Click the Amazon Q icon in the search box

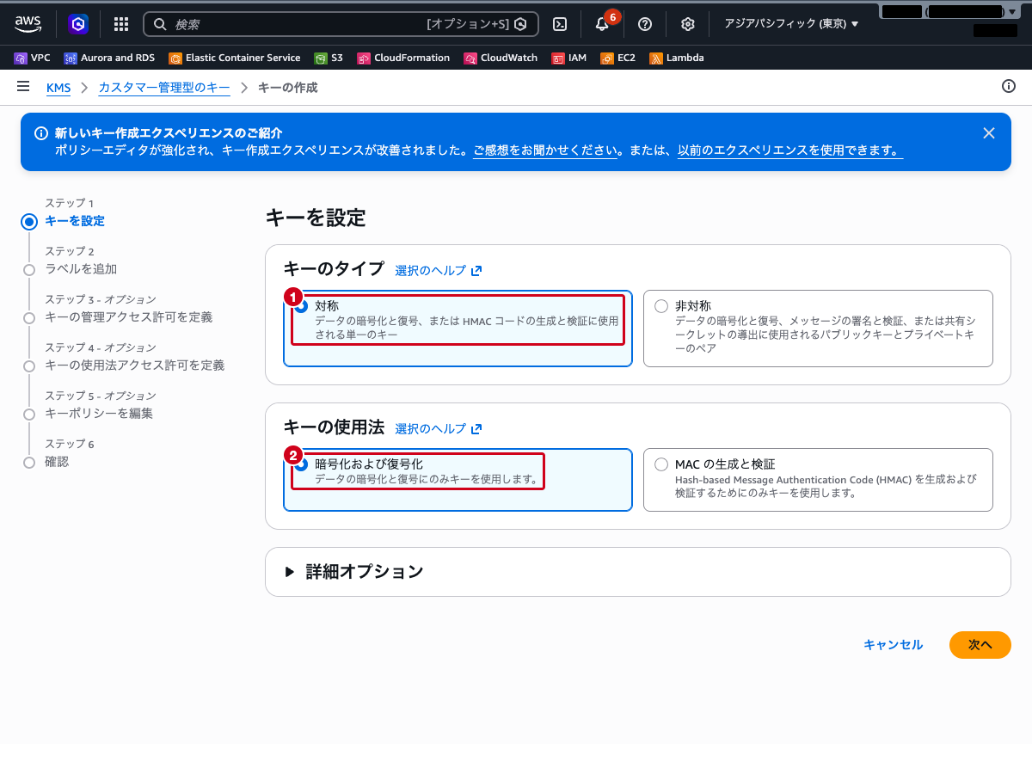(520, 24)
